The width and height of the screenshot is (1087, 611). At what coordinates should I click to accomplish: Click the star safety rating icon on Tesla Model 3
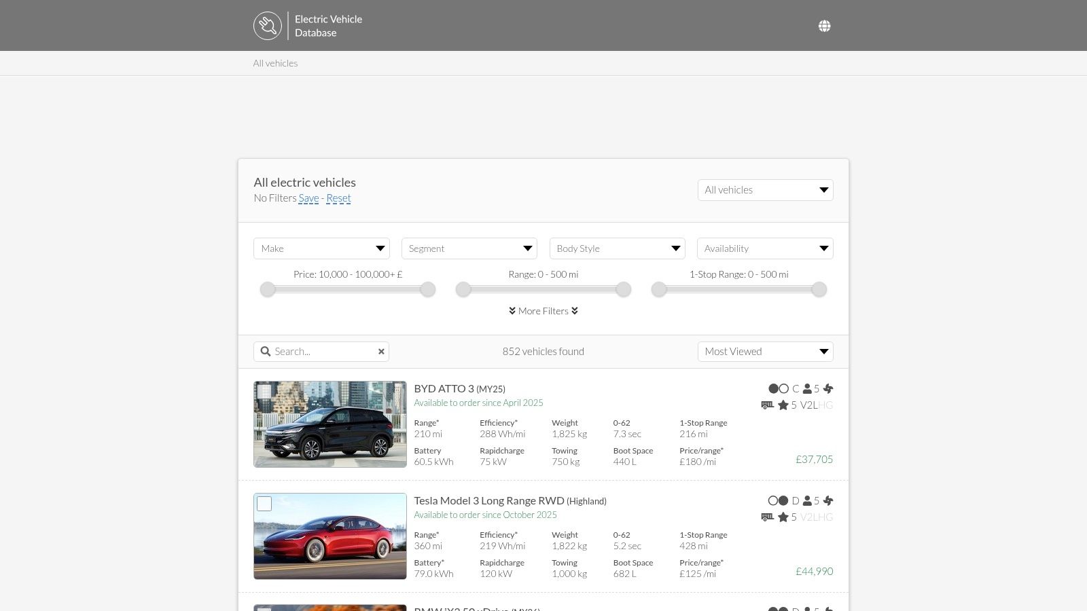tap(783, 517)
